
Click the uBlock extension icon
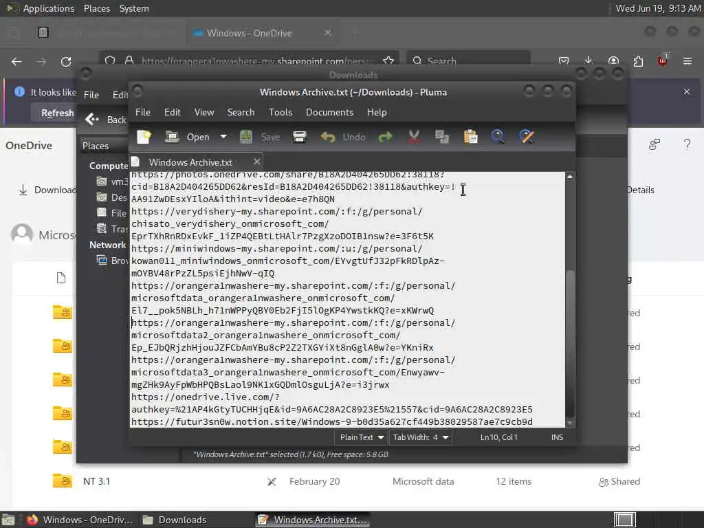tap(663, 60)
